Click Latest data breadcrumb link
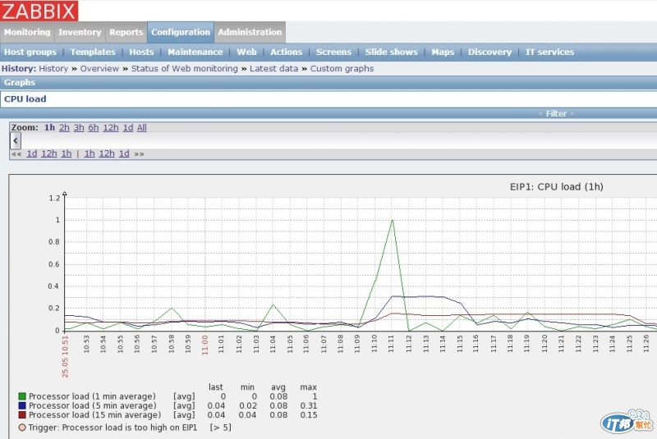 (x=273, y=69)
